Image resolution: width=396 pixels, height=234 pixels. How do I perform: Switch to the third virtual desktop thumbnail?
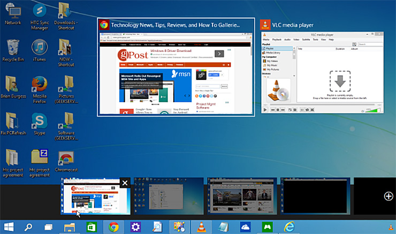coord(242,197)
